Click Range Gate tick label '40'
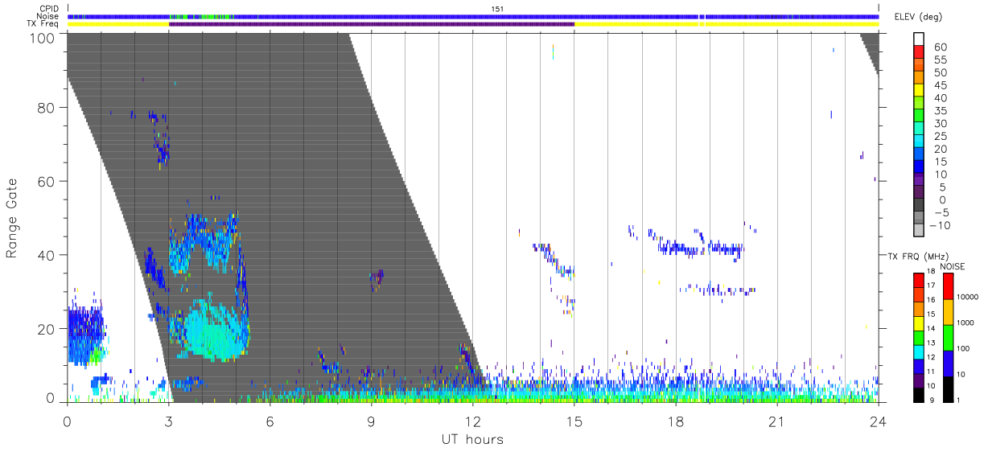The height and width of the screenshot is (456, 988). click(47, 255)
